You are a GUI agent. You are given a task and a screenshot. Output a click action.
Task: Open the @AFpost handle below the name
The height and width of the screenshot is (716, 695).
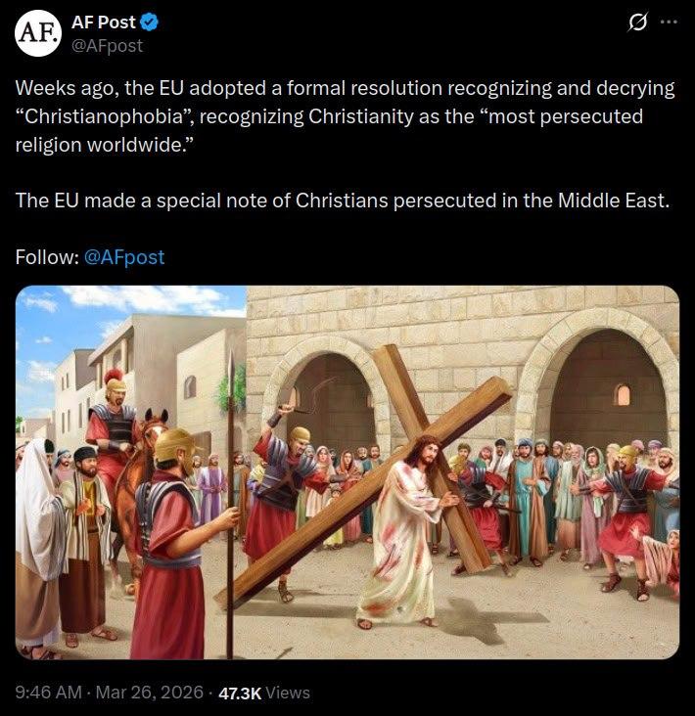(106, 44)
